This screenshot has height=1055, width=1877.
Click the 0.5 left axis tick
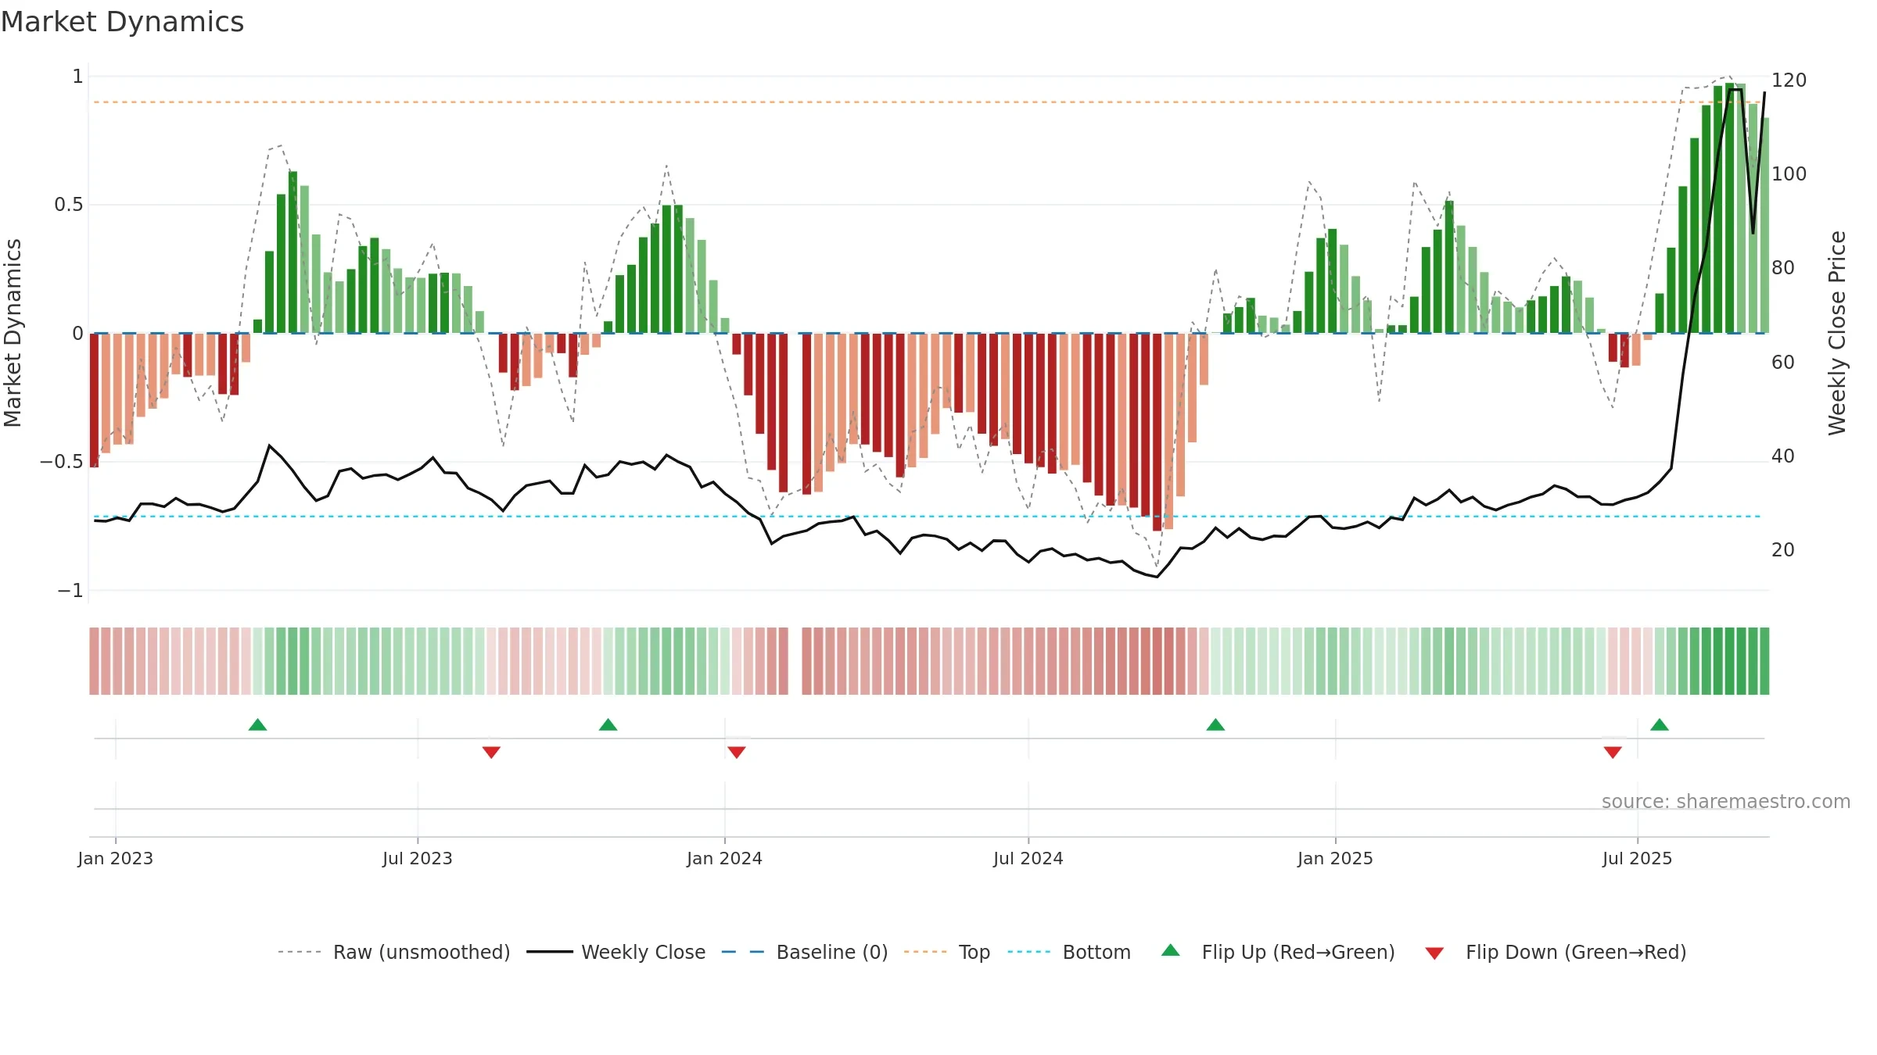[x=68, y=205]
